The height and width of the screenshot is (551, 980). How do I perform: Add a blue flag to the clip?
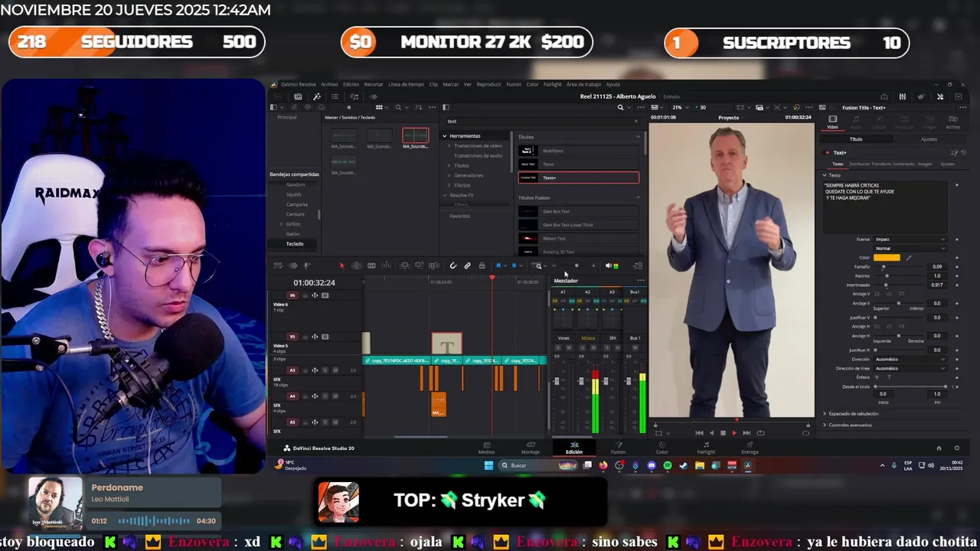pos(498,266)
